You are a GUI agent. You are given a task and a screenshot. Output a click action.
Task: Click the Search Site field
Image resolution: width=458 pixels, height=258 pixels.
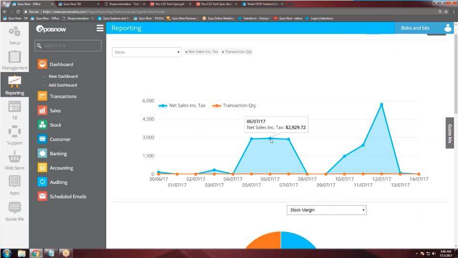pos(68,46)
